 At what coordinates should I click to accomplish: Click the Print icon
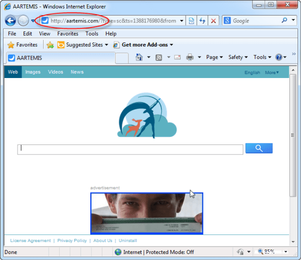190,57
